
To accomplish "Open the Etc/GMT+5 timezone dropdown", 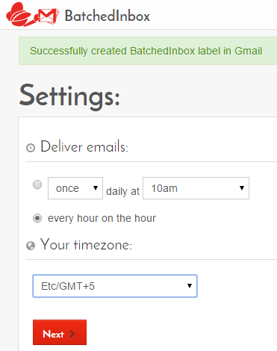I will tap(115, 286).
